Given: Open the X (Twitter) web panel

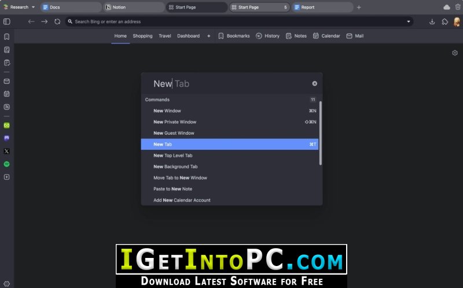Looking at the screenshot, I should coord(6,151).
